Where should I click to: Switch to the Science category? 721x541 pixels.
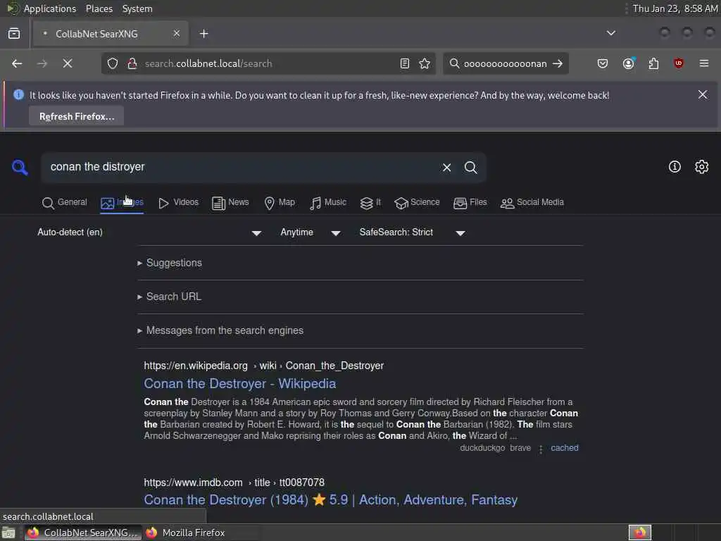(x=417, y=202)
